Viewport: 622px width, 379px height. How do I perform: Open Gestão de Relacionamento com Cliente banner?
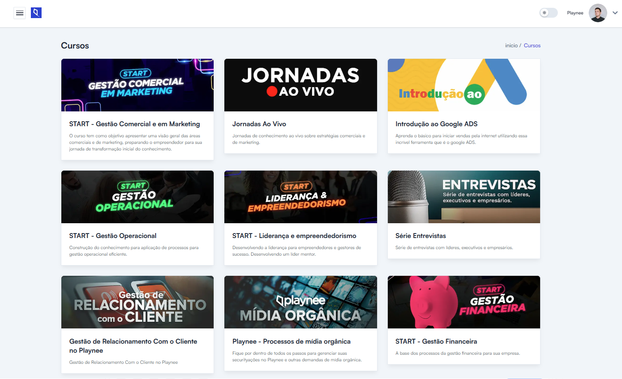[137, 302]
